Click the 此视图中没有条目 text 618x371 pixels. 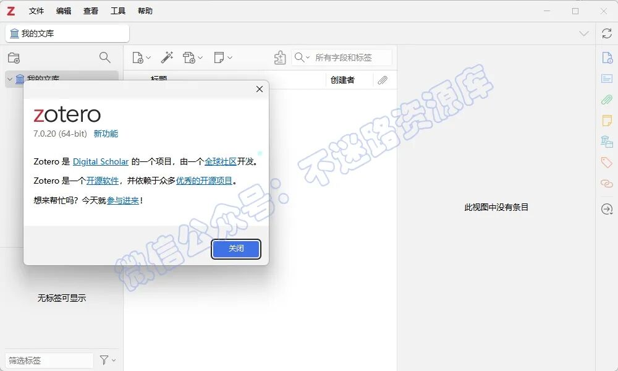496,207
